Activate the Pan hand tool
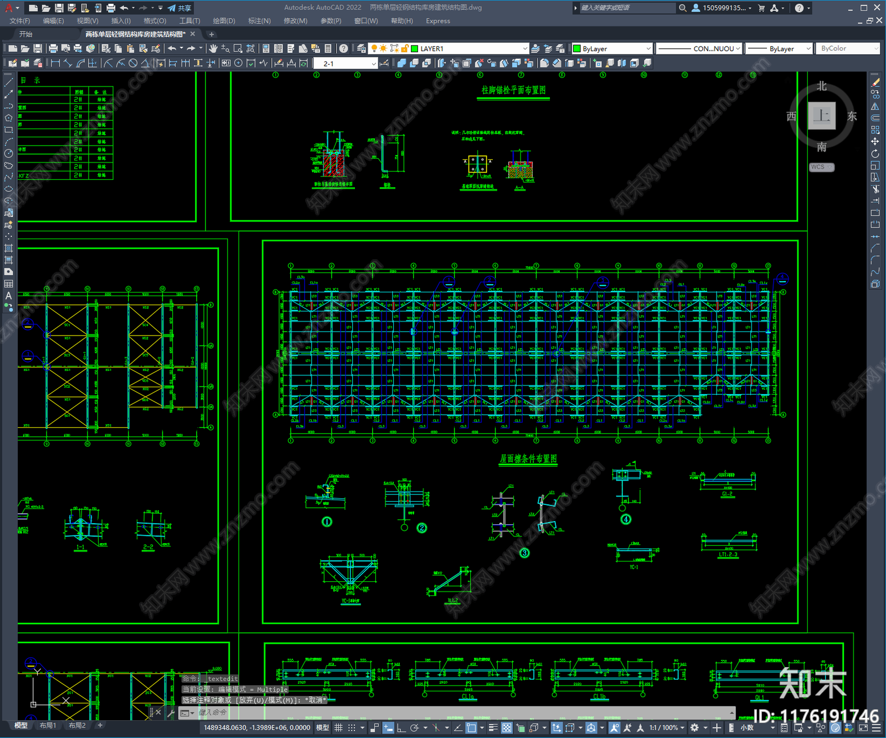The height and width of the screenshot is (738, 886). 213,49
